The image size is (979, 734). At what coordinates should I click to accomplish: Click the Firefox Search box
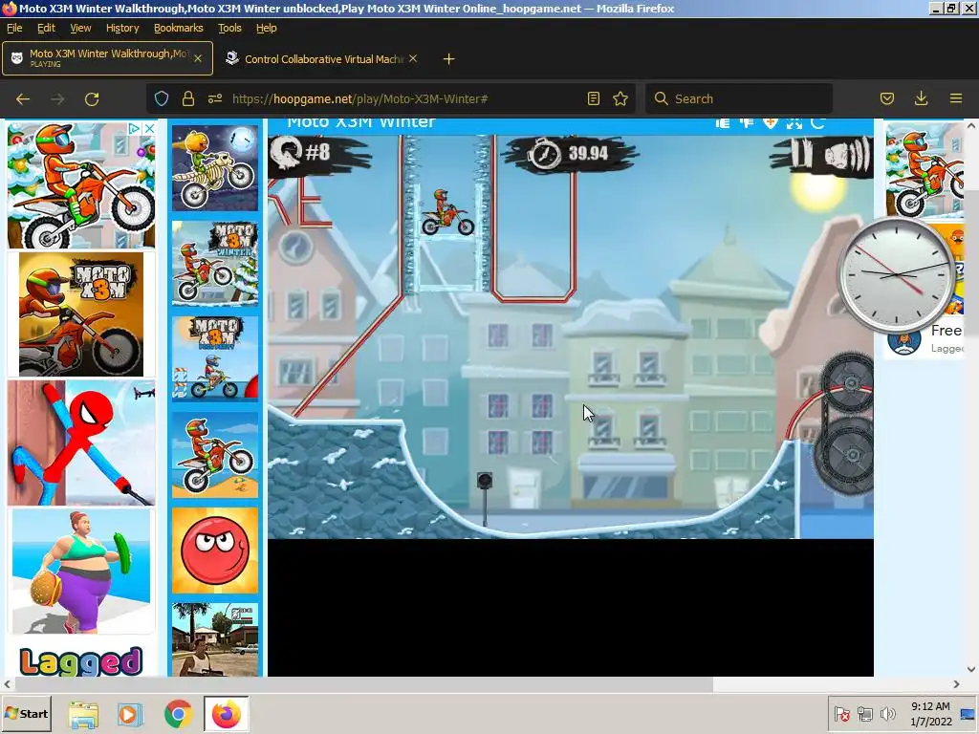[739, 98]
